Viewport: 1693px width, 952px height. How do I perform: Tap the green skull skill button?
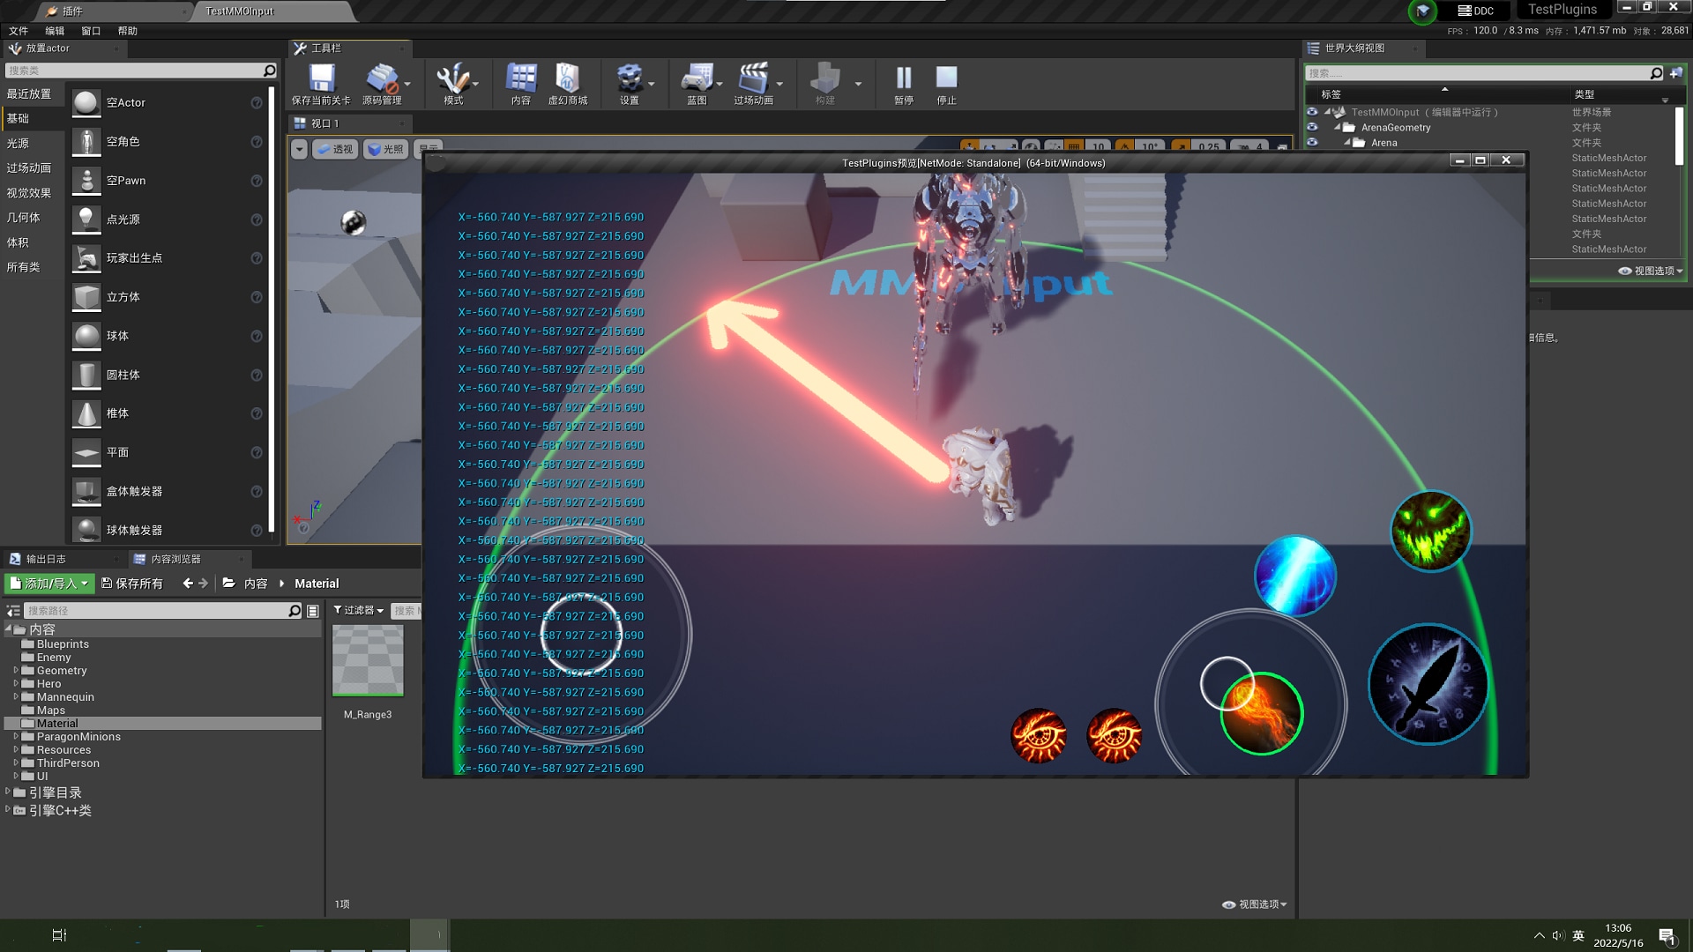(x=1430, y=532)
